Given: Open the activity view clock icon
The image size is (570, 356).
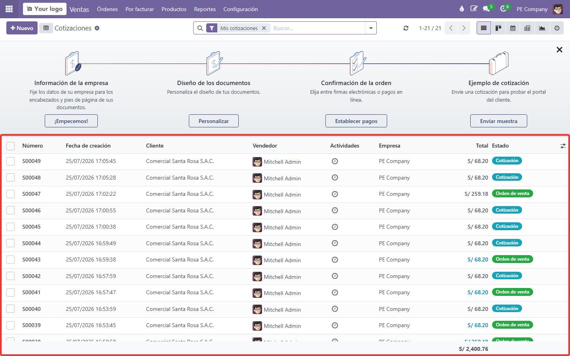Looking at the screenshot, I should click(x=557, y=28).
